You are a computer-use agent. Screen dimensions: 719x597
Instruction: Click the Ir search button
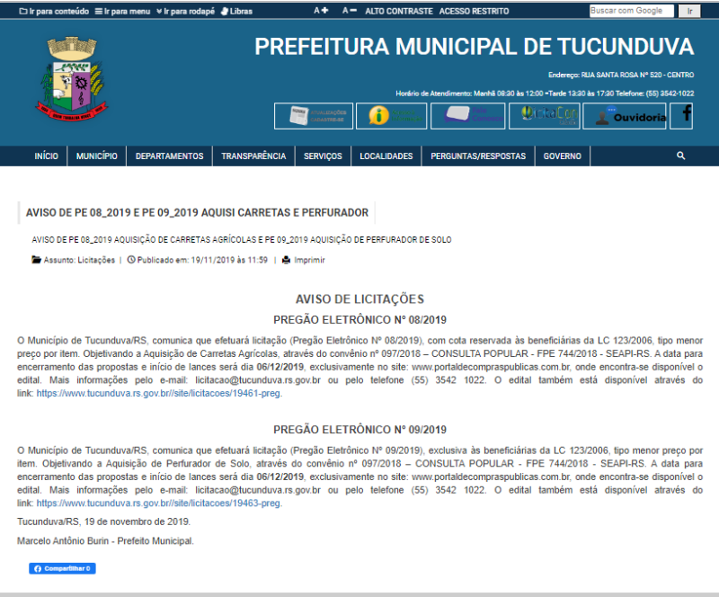point(688,10)
